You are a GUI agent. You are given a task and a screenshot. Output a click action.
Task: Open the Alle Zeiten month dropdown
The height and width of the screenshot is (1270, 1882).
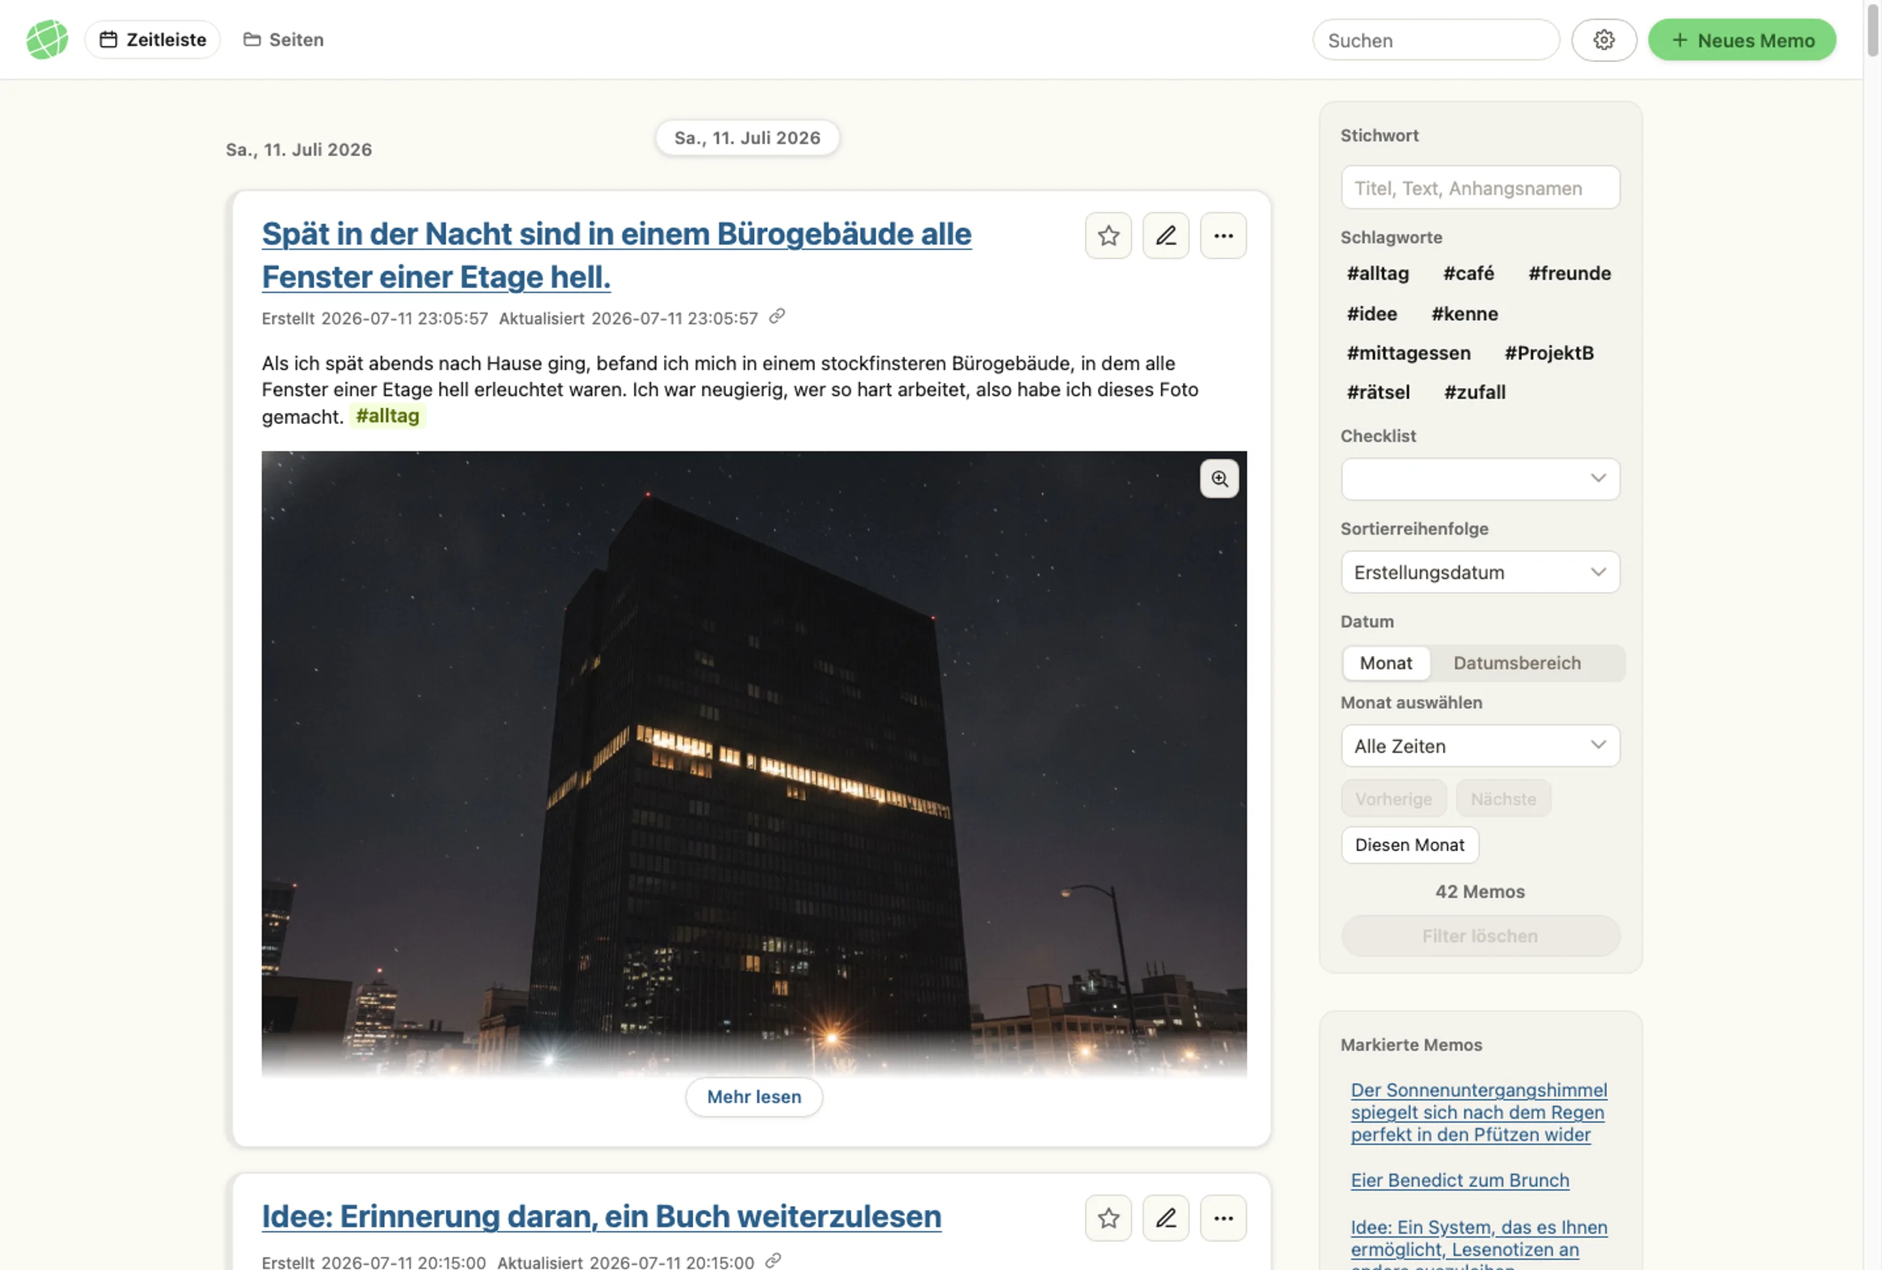click(1479, 745)
